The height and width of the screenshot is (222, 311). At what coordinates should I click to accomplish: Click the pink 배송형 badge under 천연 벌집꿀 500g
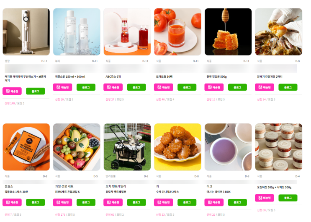click(214, 87)
